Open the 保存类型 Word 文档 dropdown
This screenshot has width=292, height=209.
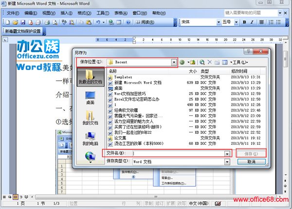pyautogui.click(x=227, y=162)
